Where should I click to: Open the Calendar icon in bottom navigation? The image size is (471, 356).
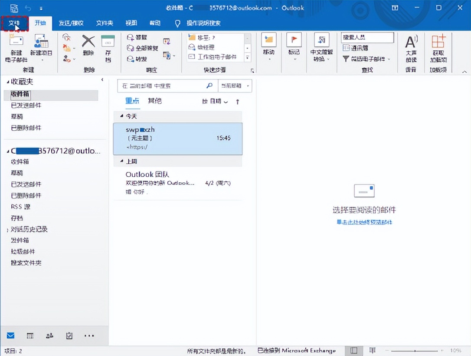(30, 335)
